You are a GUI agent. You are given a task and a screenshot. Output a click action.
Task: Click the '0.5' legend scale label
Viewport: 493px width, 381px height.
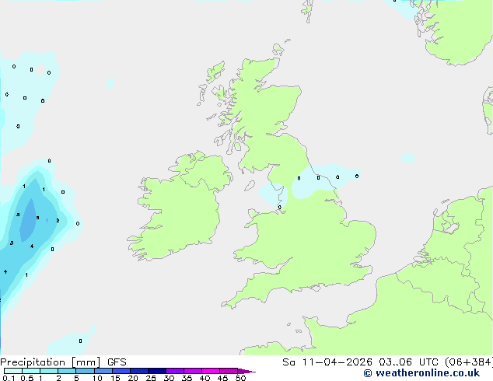pyautogui.click(x=27, y=378)
